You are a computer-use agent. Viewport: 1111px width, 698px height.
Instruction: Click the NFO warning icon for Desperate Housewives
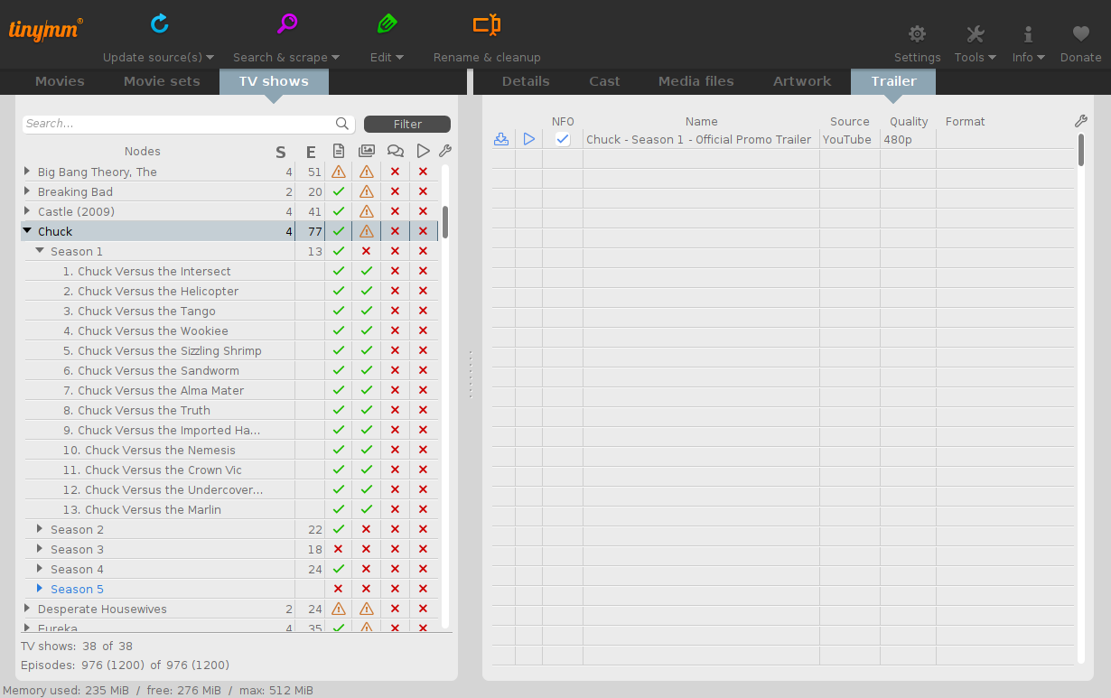[339, 609]
